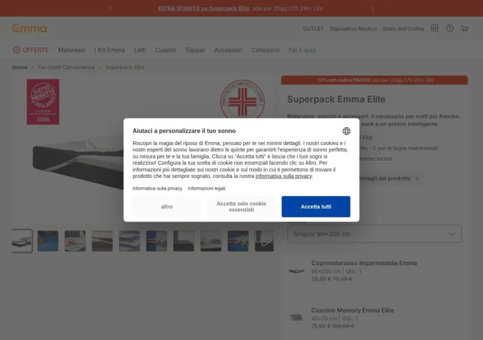483x340 pixels.
Task: Open the Materassi menu
Action: tap(71, 50)
